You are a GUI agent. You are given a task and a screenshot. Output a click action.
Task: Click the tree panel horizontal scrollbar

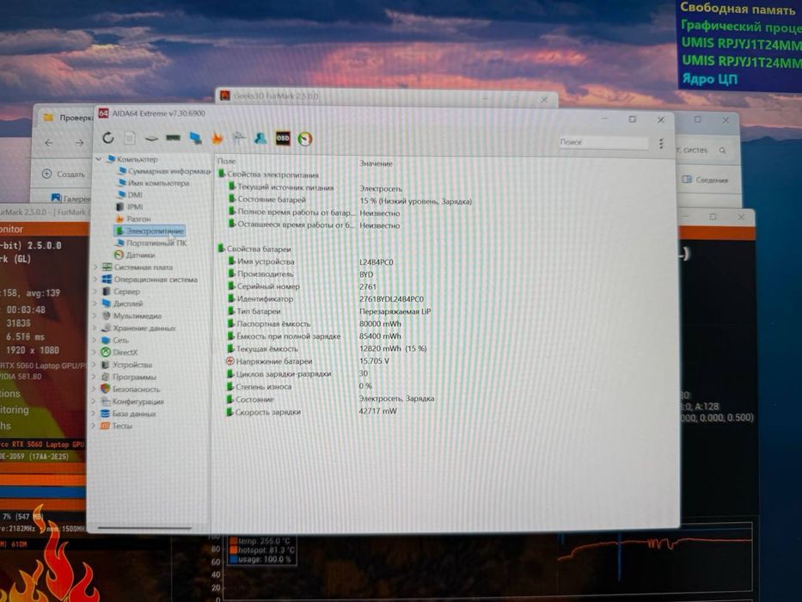click(x=144, y=527)
